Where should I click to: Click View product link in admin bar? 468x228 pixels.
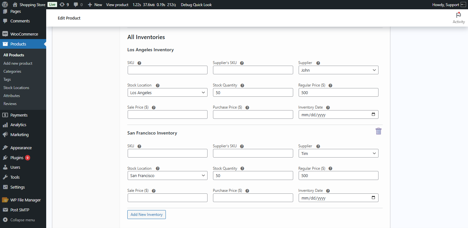coord(117,4)
